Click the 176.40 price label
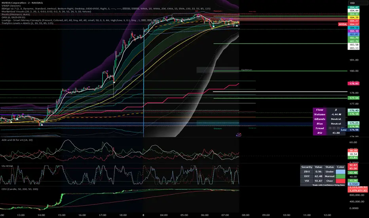The height and width of the screenshot is (218, 369). [x=354, y=110]
